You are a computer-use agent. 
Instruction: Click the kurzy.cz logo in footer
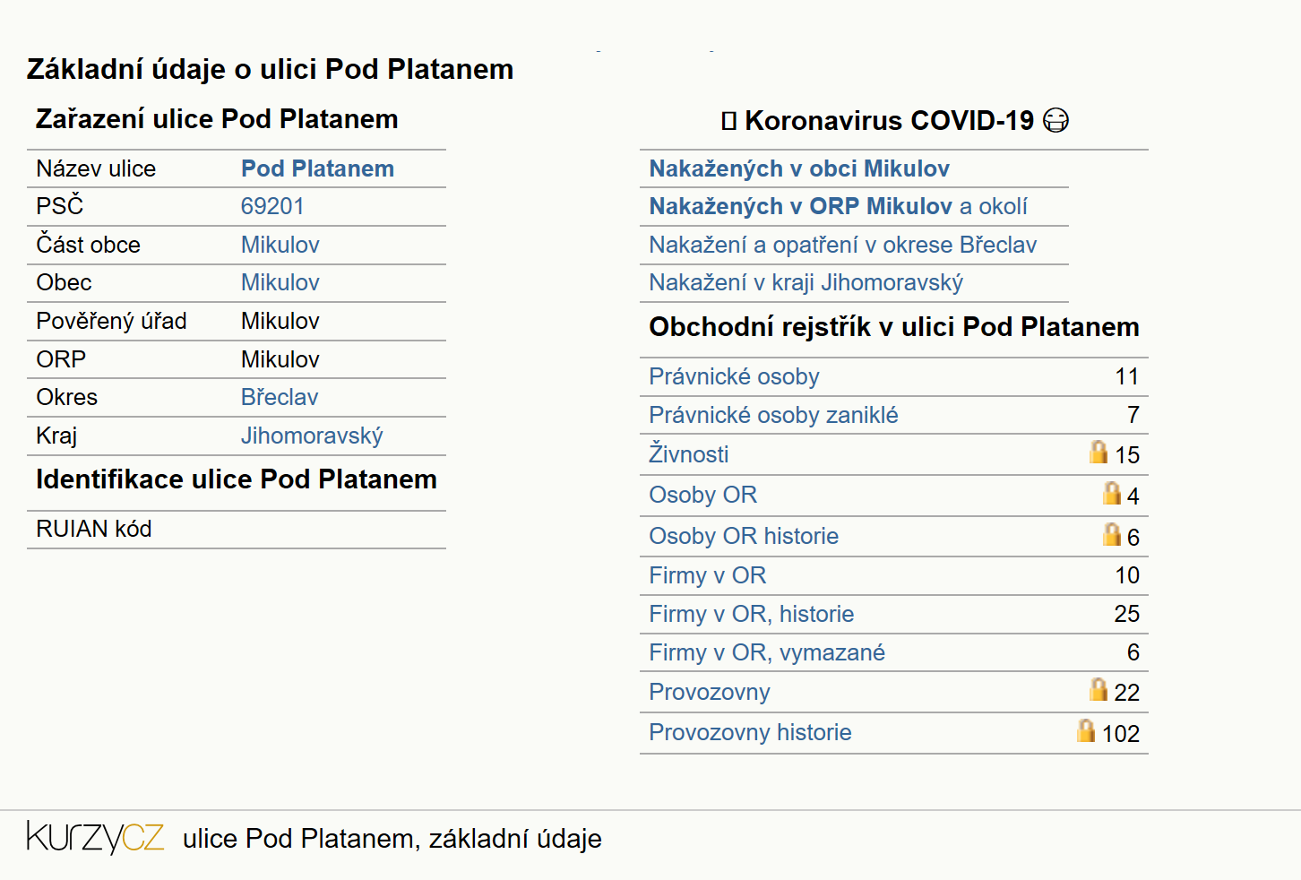[95, 837]
